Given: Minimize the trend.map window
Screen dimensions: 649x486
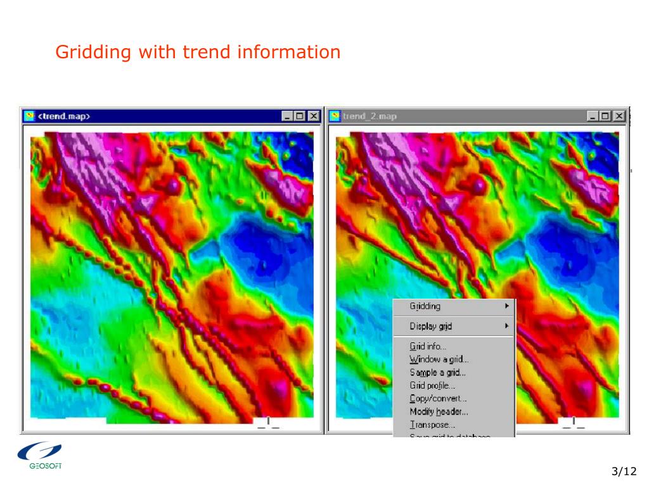Looking at the screenshot, I should tap(287, 116).
